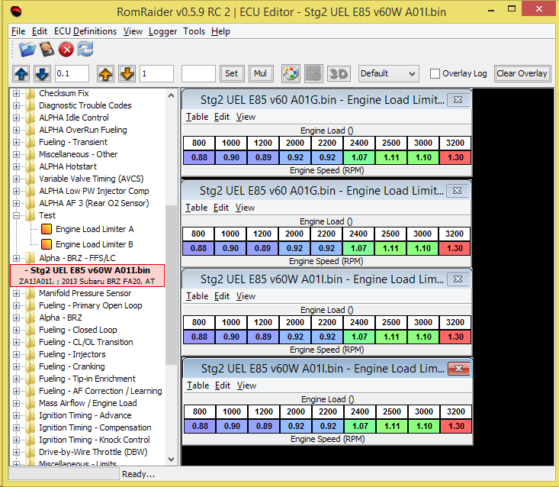Click the Save ROM disk icon
This screenshot has width=559, height=487.
(47, 50)
